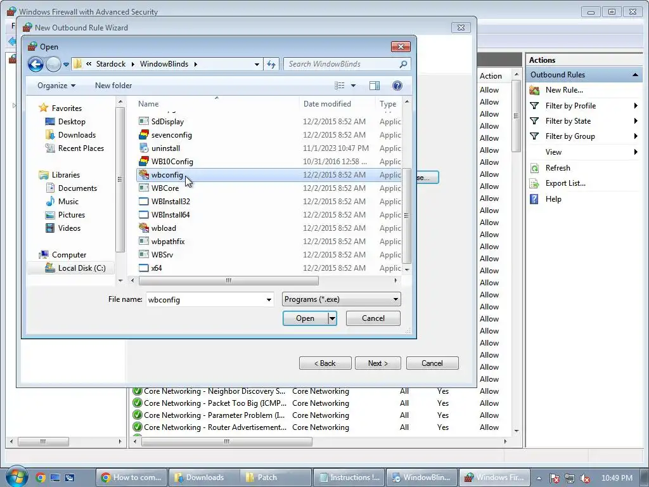Click the Export List icon in Actions pane
This screenshot has width=649, height=487.
[x=534, y=183]
